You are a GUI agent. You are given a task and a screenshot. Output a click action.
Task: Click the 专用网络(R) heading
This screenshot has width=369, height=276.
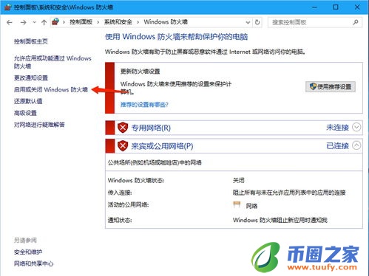[151, 128]
